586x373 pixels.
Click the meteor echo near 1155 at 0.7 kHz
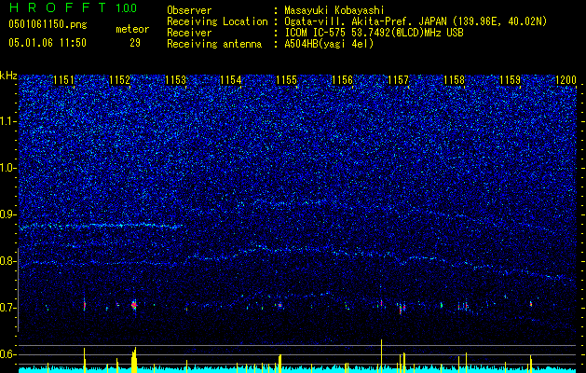pyautogui.click(x=279, y=305)
